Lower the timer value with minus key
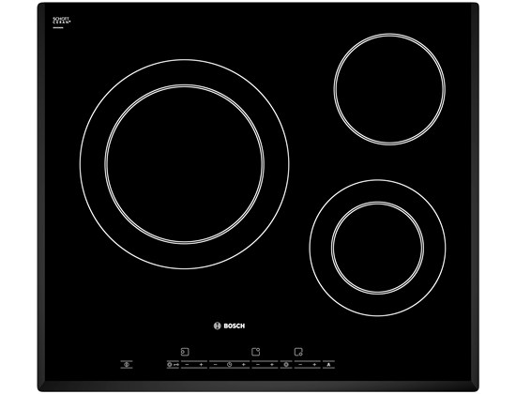Image resolution: width=516 pixels, height=394 pixels. click(215, 364)
